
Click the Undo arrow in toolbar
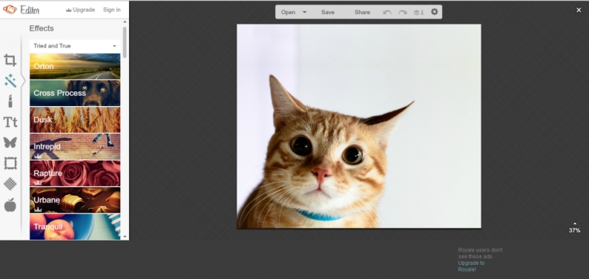click(x=387, y=13)
